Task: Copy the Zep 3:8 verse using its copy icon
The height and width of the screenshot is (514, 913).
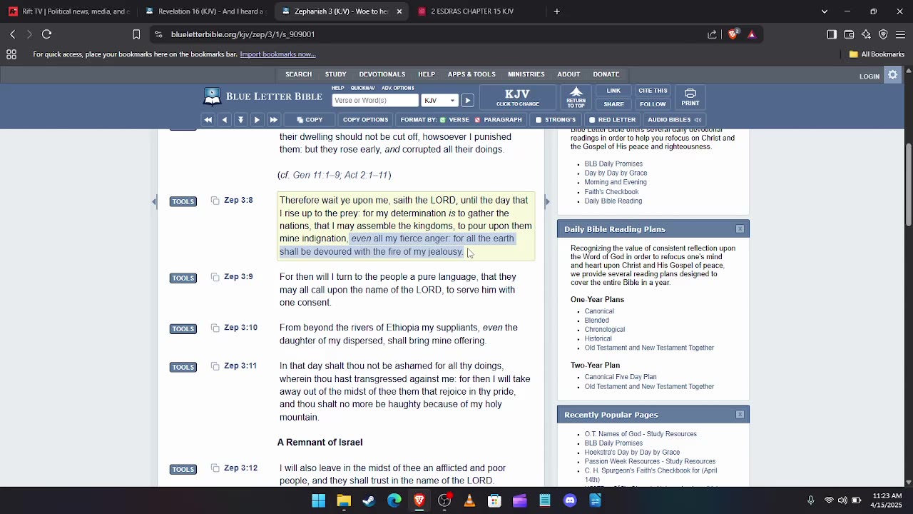Action: click(x=215, y=201)
